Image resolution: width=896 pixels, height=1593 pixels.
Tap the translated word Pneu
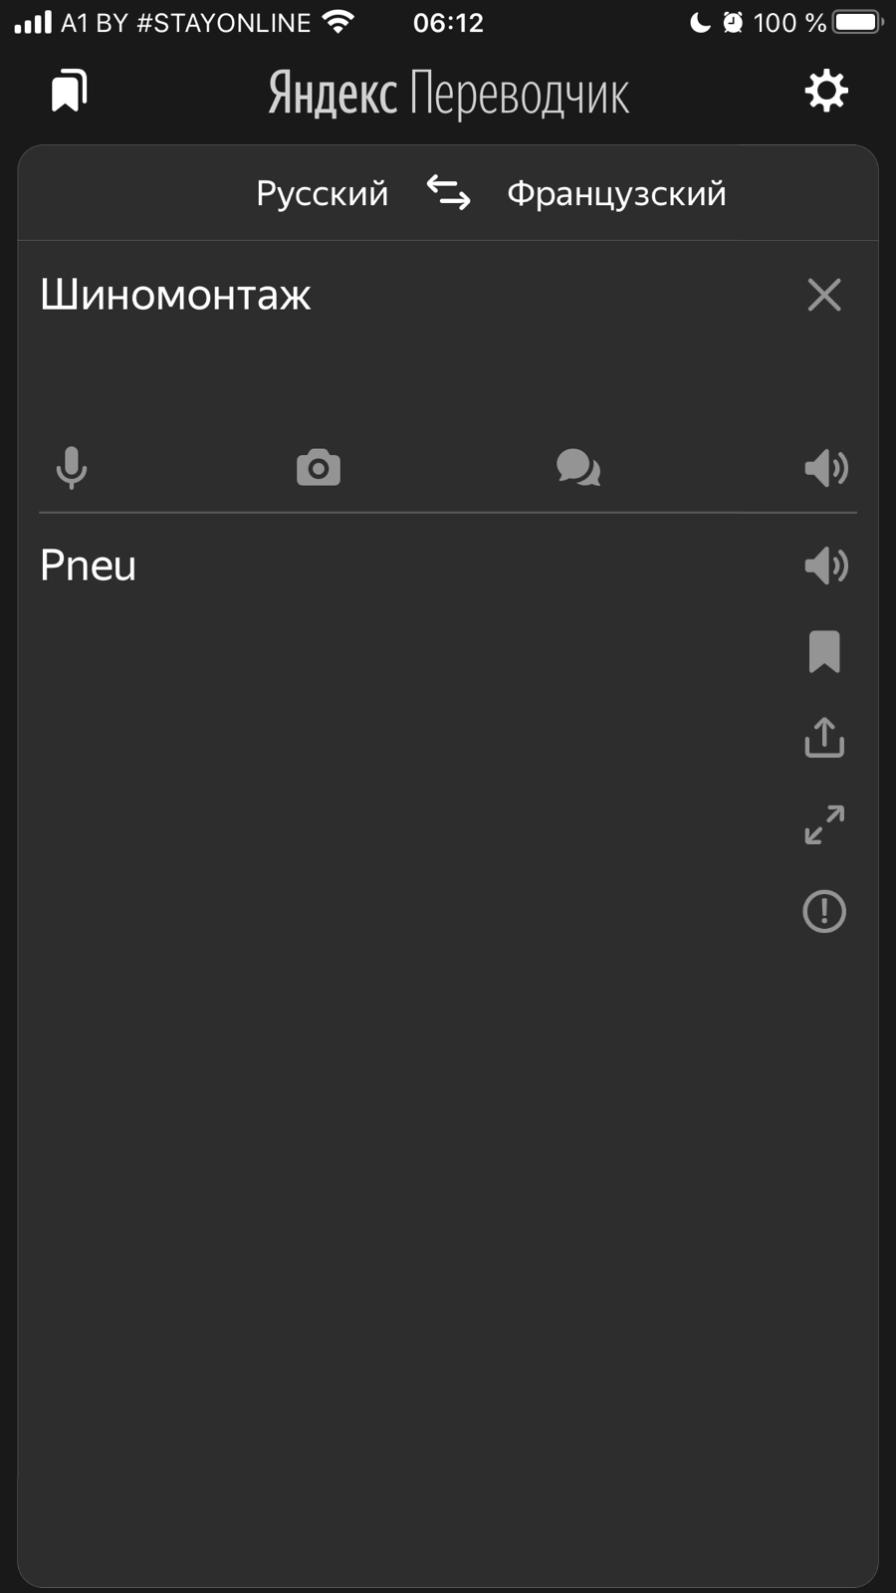pyautogui.click(x=89, y=566)
